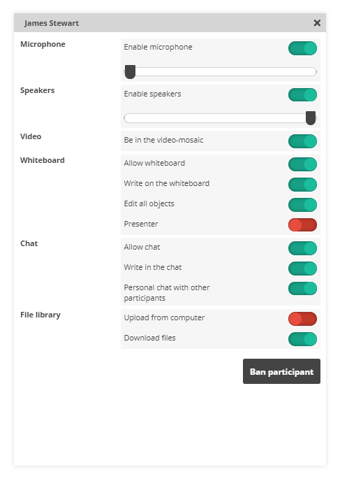Disable Allow chat switch
The width and height of the screenshot is (340, 479).
click(302, 248)
